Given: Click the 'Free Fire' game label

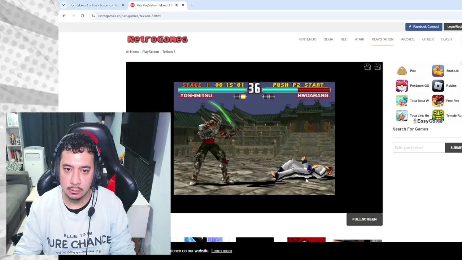Looking at the screenshot, I should [453, 101].
